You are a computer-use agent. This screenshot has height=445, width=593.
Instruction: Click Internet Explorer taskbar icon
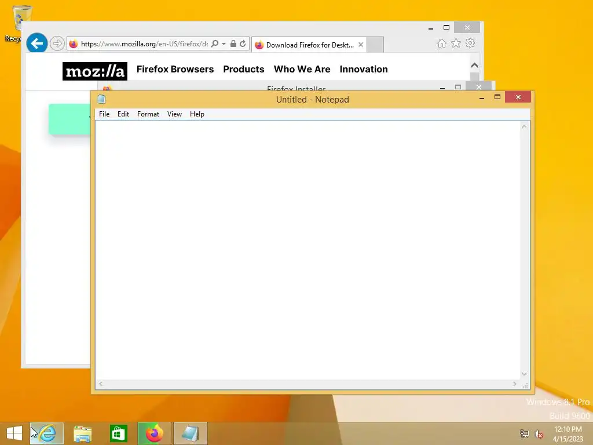coord(47,433)
